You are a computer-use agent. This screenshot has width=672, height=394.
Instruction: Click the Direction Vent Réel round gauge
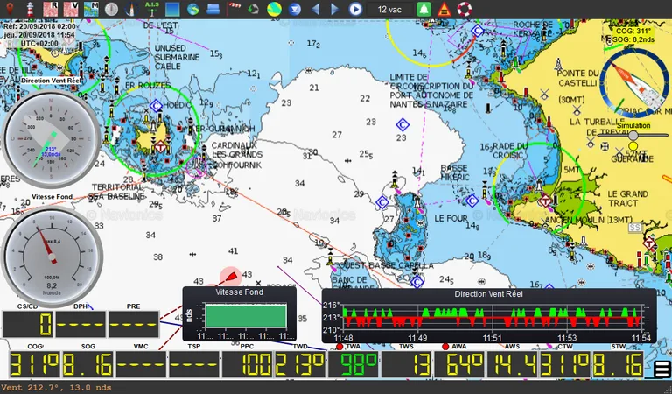(x=51, y=138)
